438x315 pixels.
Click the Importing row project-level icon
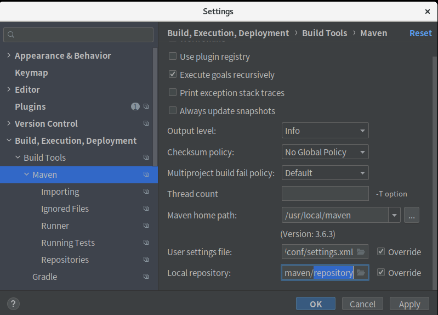pos(146,192)
